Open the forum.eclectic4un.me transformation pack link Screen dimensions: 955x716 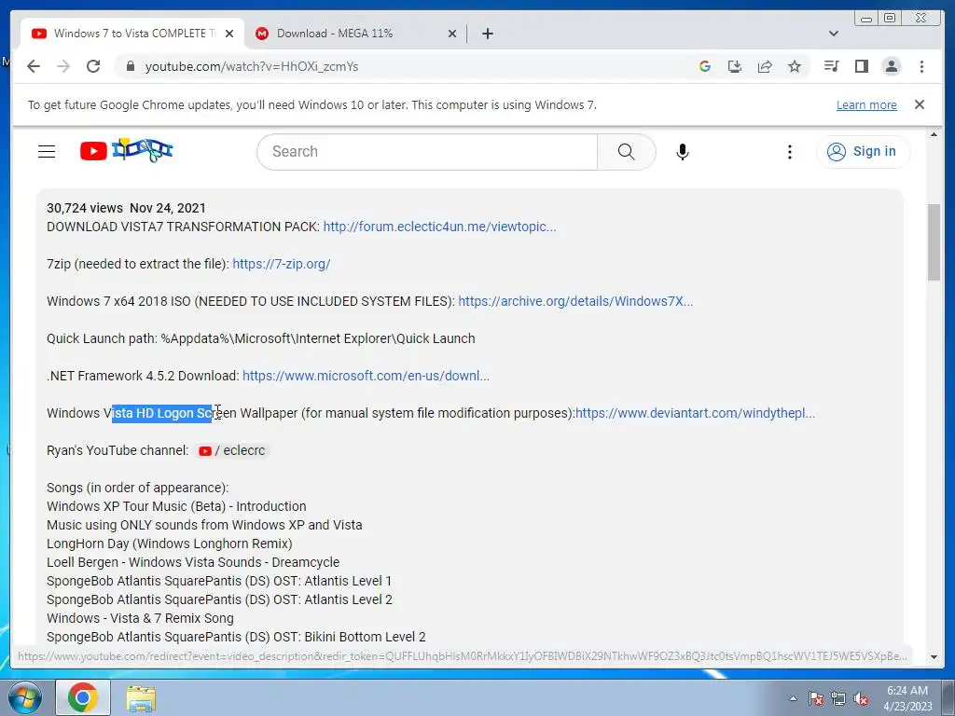pos(439,227)
